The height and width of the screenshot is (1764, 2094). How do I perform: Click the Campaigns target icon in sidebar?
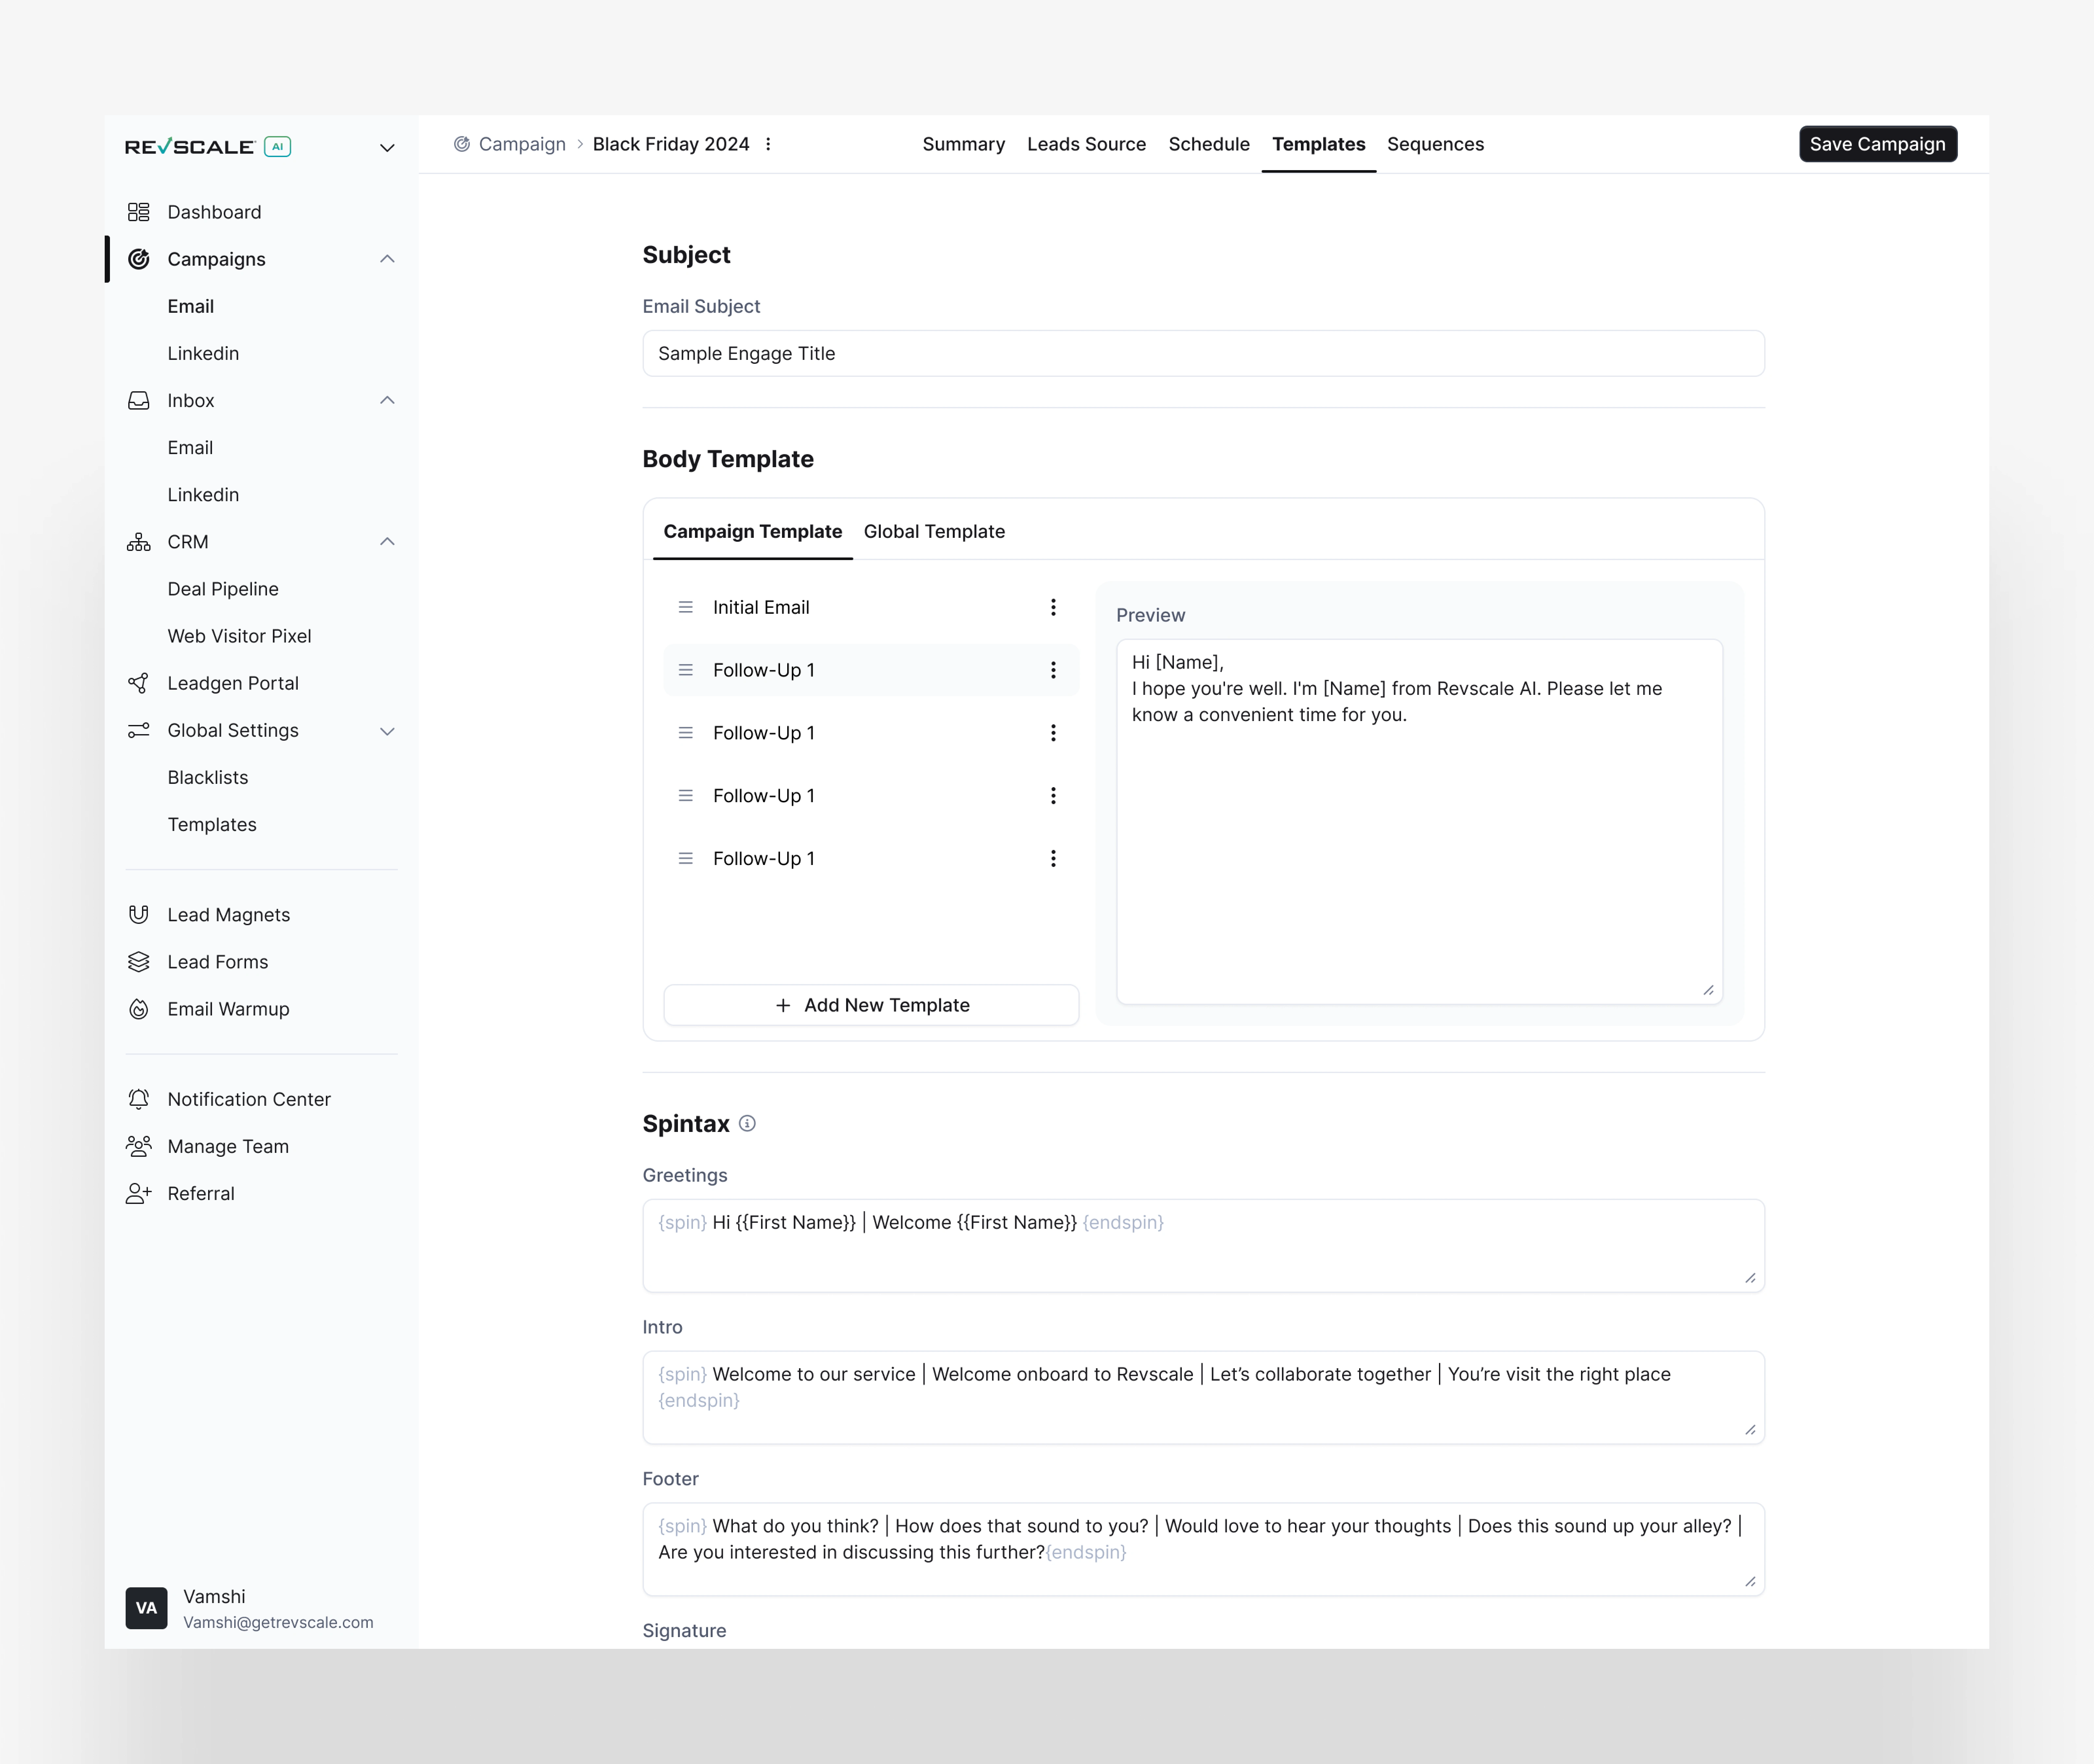pyautogui.click(x=139, y=259)
